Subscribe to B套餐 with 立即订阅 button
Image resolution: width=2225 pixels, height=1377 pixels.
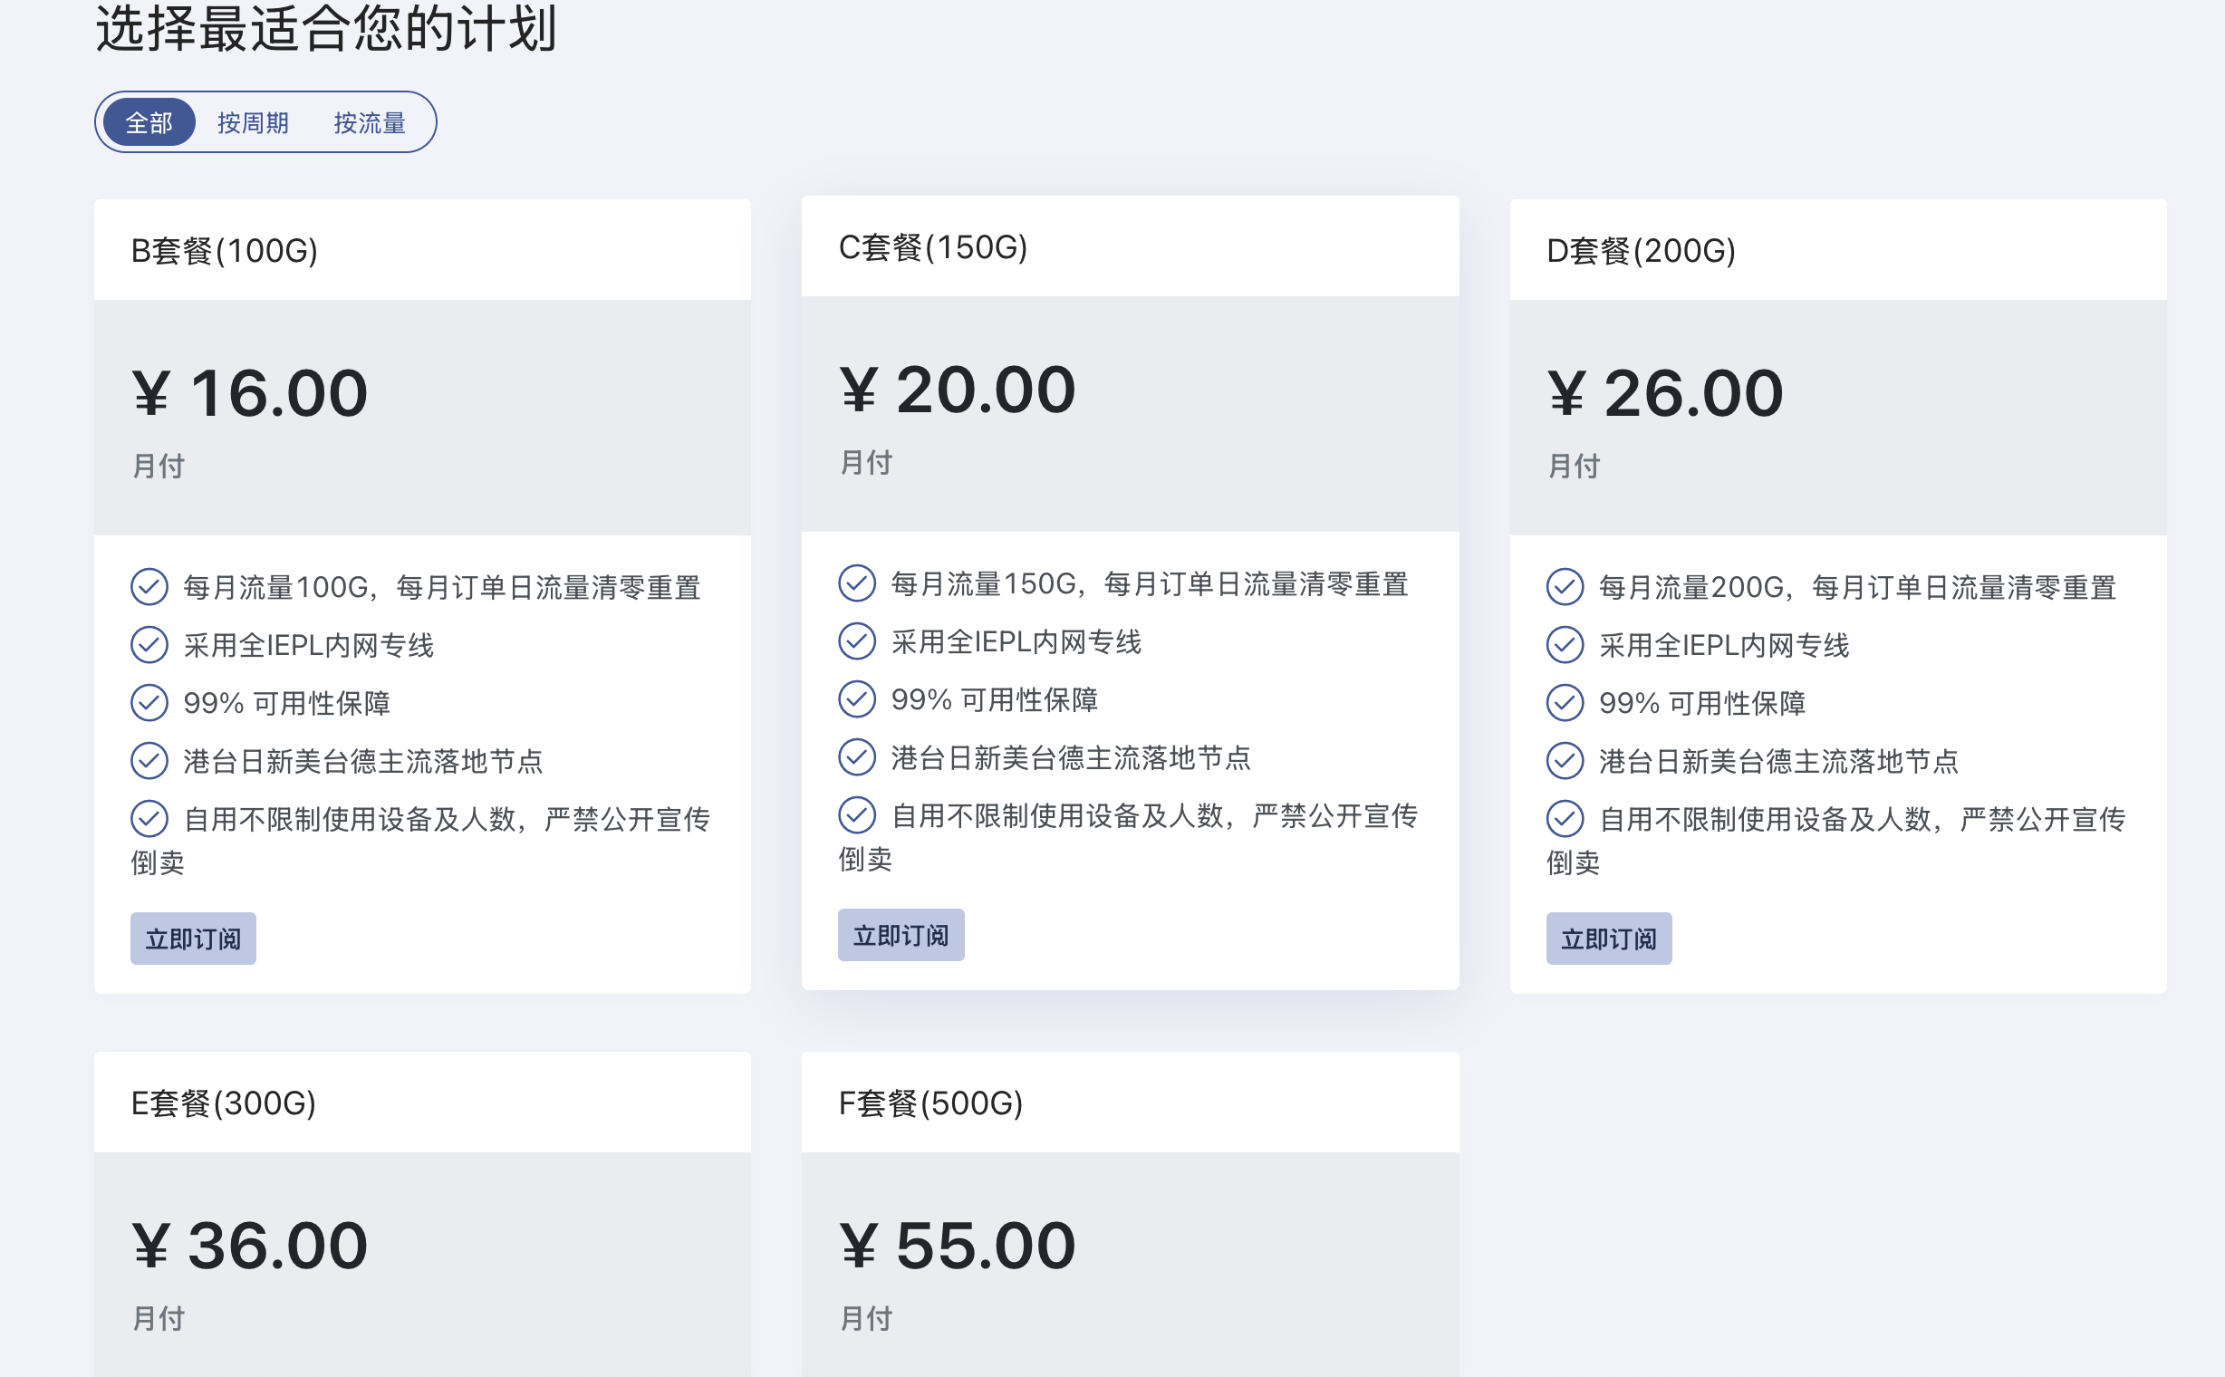click(x=193, y=938)
